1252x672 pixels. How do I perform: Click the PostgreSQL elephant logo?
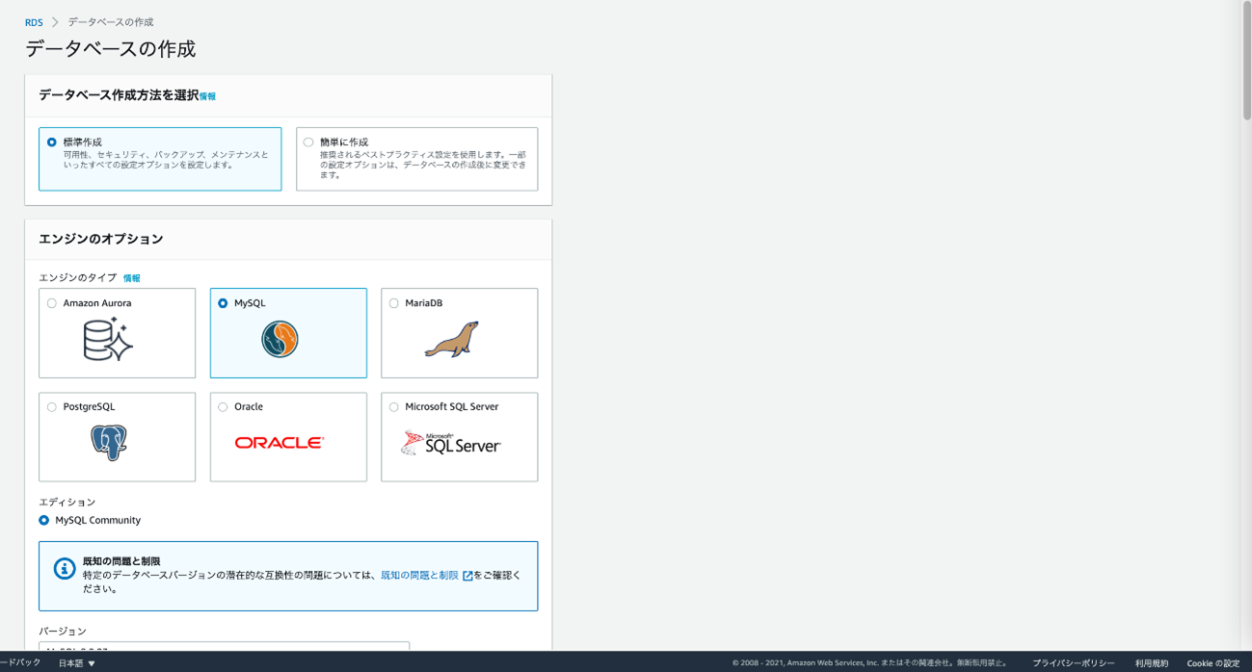coord(109,443)
